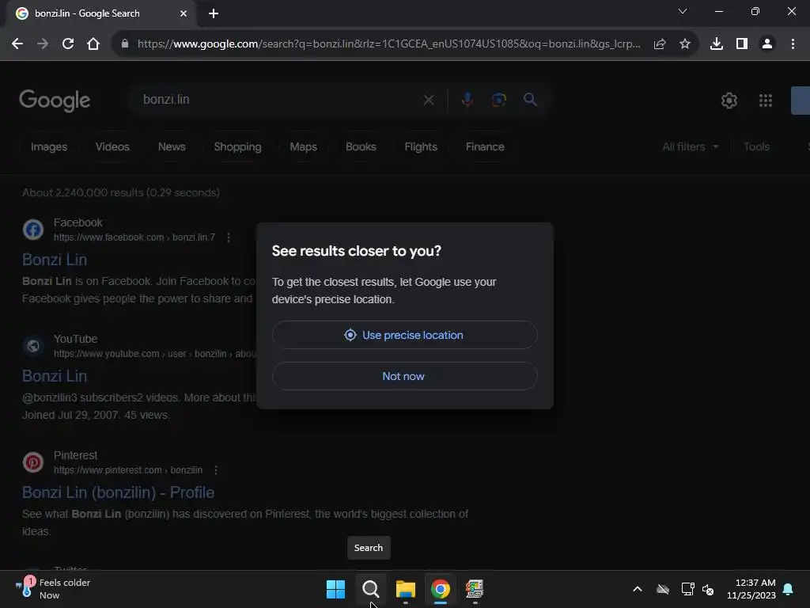Open the browser home page
This screenshot has width=810, height=608.
pyautogui.click(x=93, y=44)
